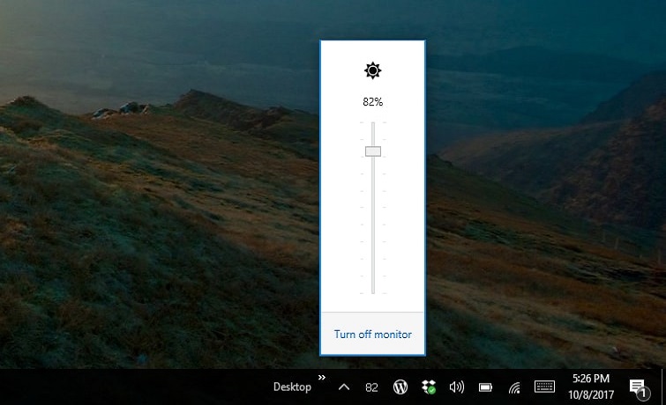Open the battery status icon
Viewport: 666px width, 405px height.
coord(485,387)
